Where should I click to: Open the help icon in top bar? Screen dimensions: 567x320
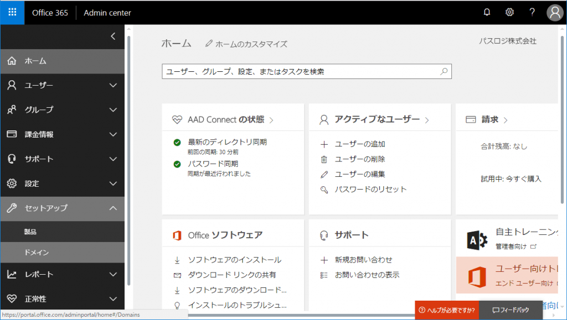point(532,12)
